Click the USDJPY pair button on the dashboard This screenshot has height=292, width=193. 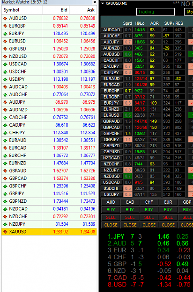tap(111, 195)
